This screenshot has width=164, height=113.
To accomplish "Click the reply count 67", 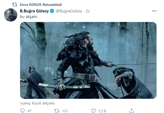I will coord(29,110).
